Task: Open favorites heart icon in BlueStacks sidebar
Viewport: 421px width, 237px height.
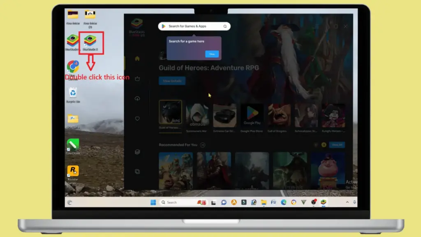Action: (x=137, y=118)
